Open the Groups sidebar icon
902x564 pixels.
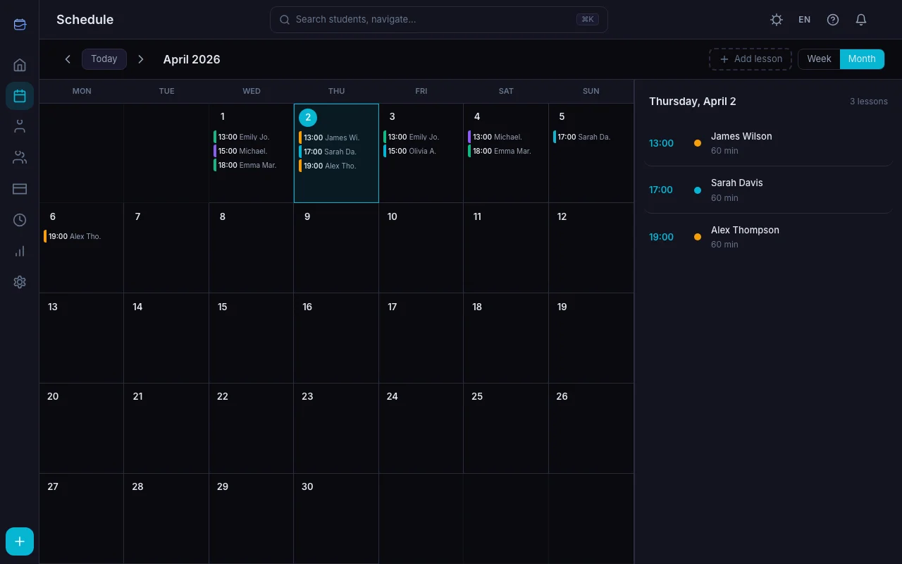click(x=20, y=158)
